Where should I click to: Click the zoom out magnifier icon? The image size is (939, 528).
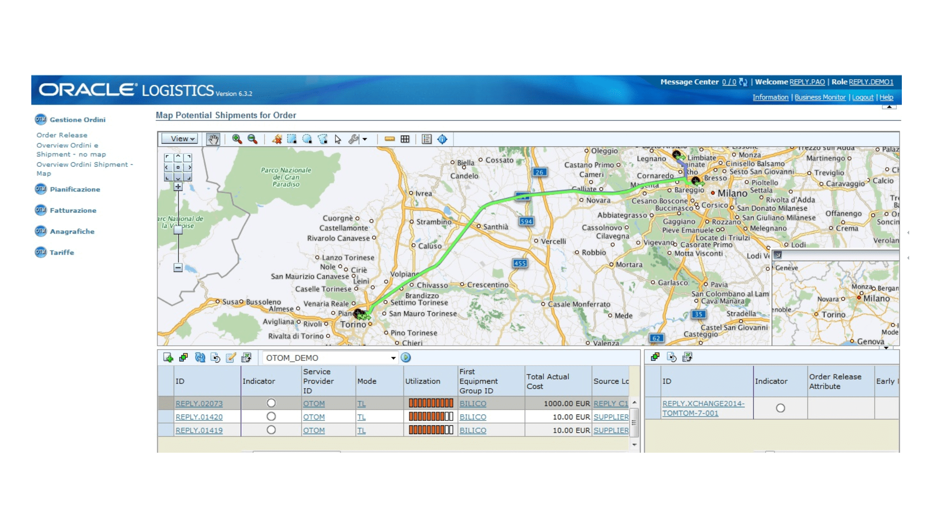[x=252, y=139]
